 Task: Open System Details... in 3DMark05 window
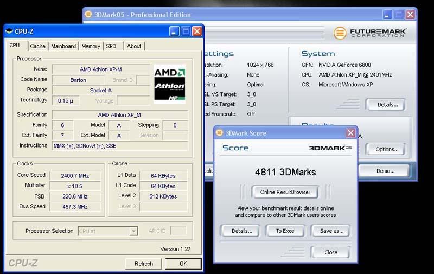point(387,105)
